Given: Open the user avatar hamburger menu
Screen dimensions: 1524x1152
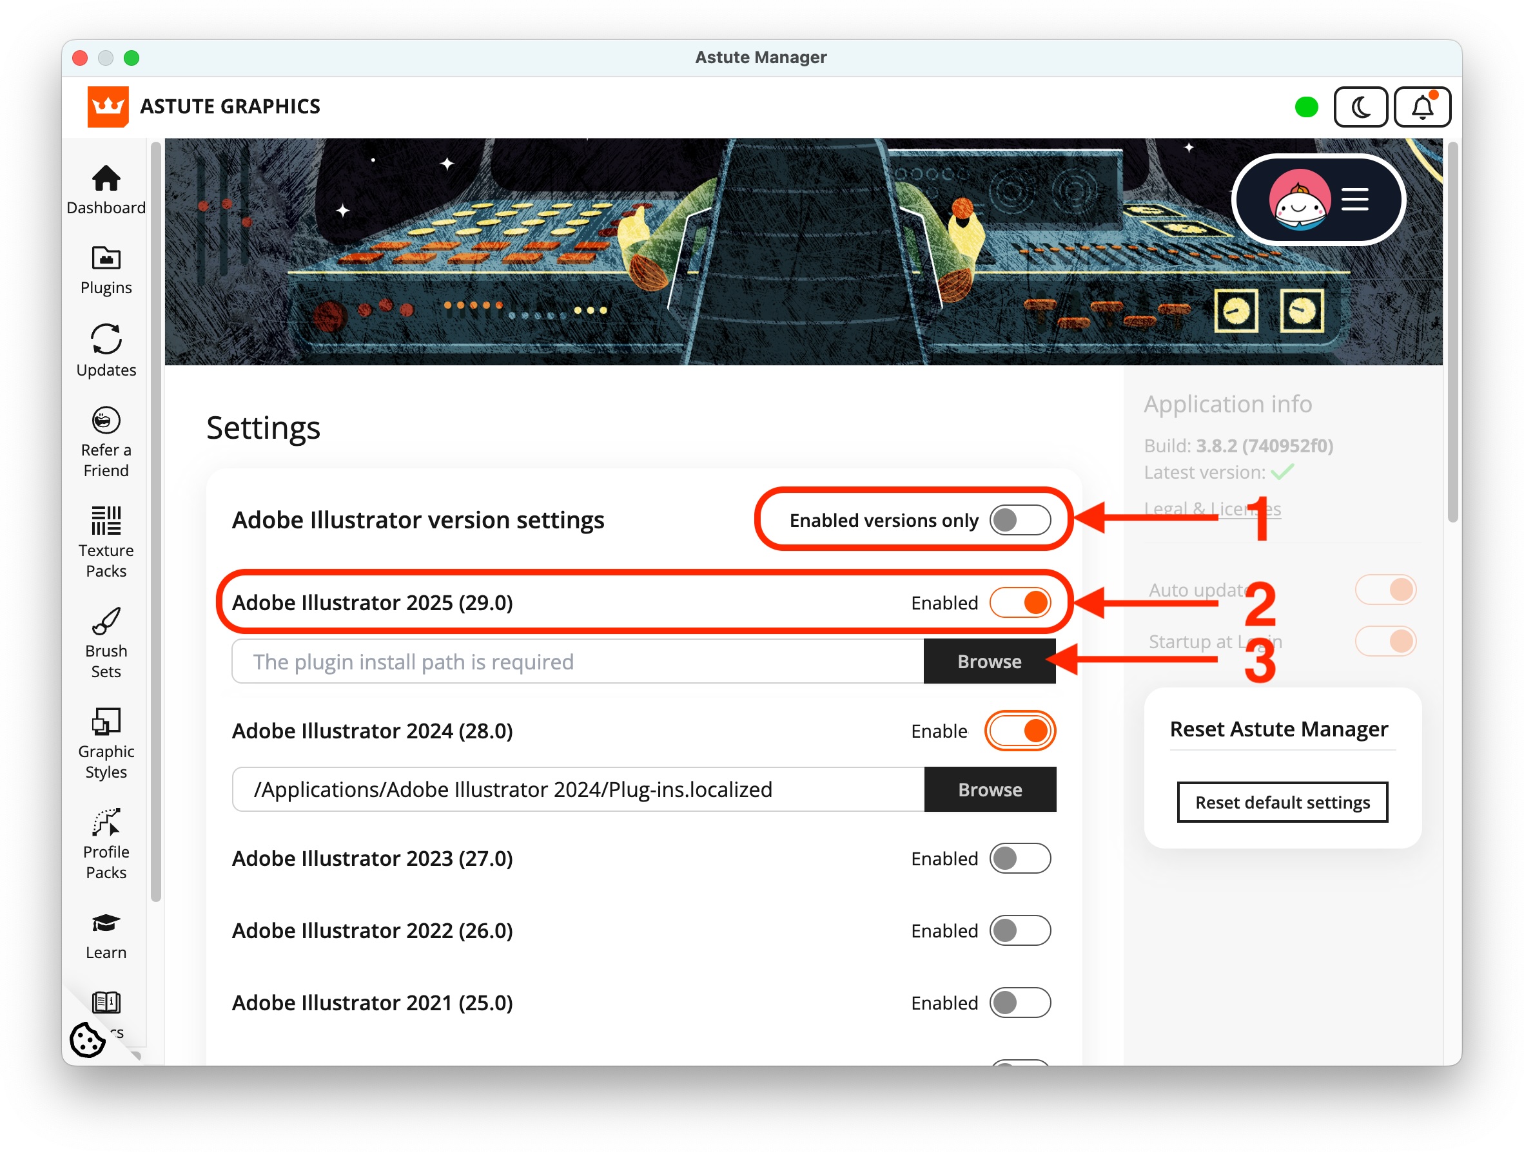Looking at the screenshot, I should click(1354, 200).
